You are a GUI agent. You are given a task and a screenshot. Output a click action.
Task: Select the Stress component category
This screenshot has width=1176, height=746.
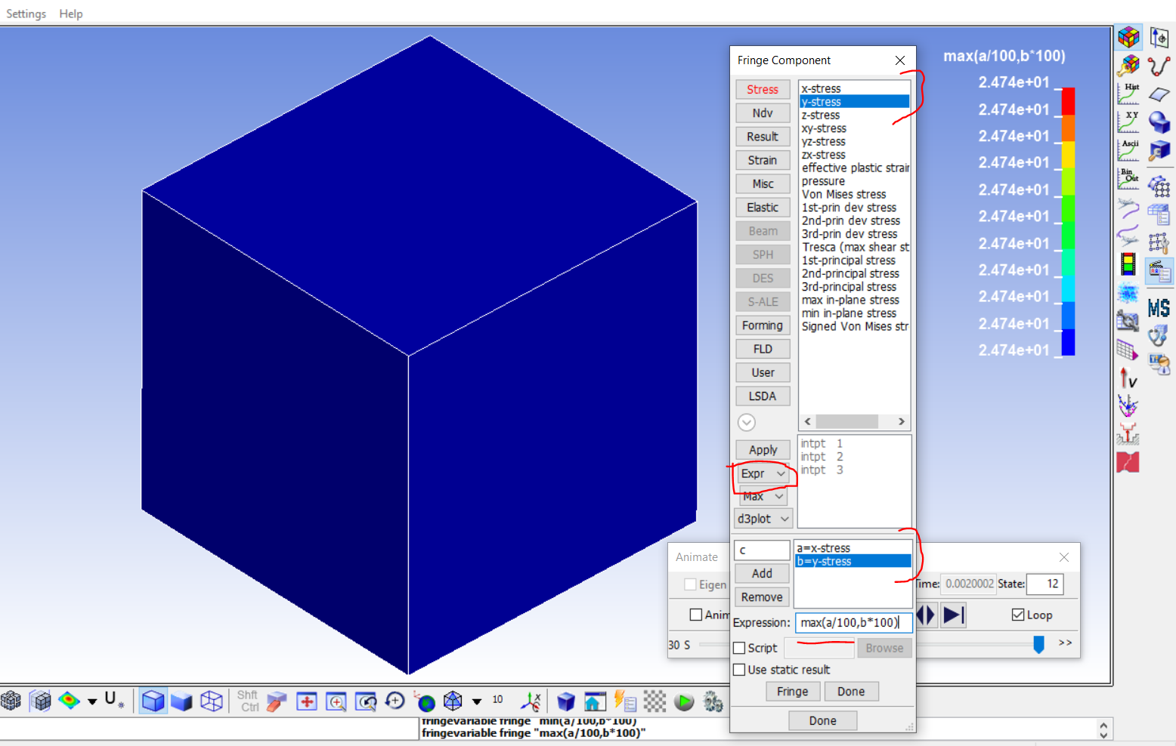click(763, 89)
